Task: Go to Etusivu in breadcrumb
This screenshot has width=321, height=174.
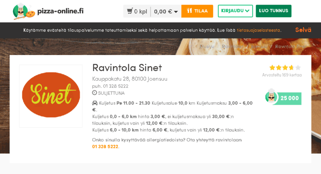Action: [207, 46]
